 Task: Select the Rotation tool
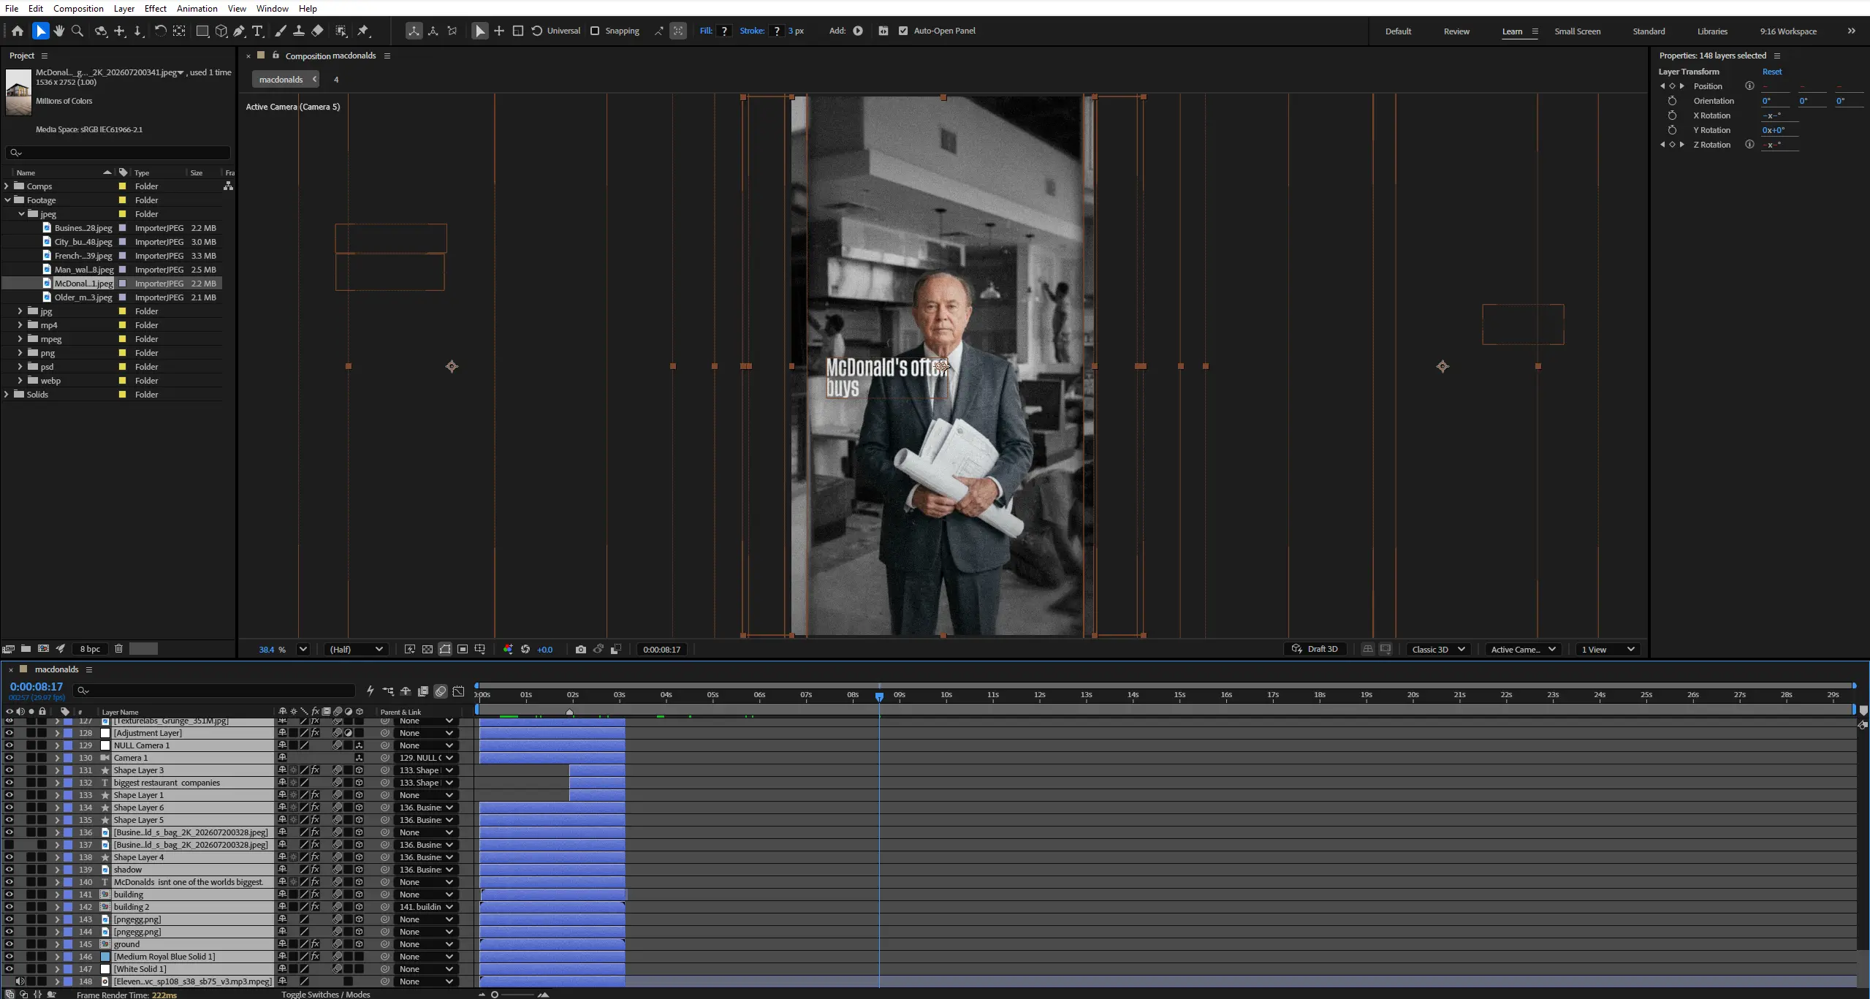click(160, 31)
